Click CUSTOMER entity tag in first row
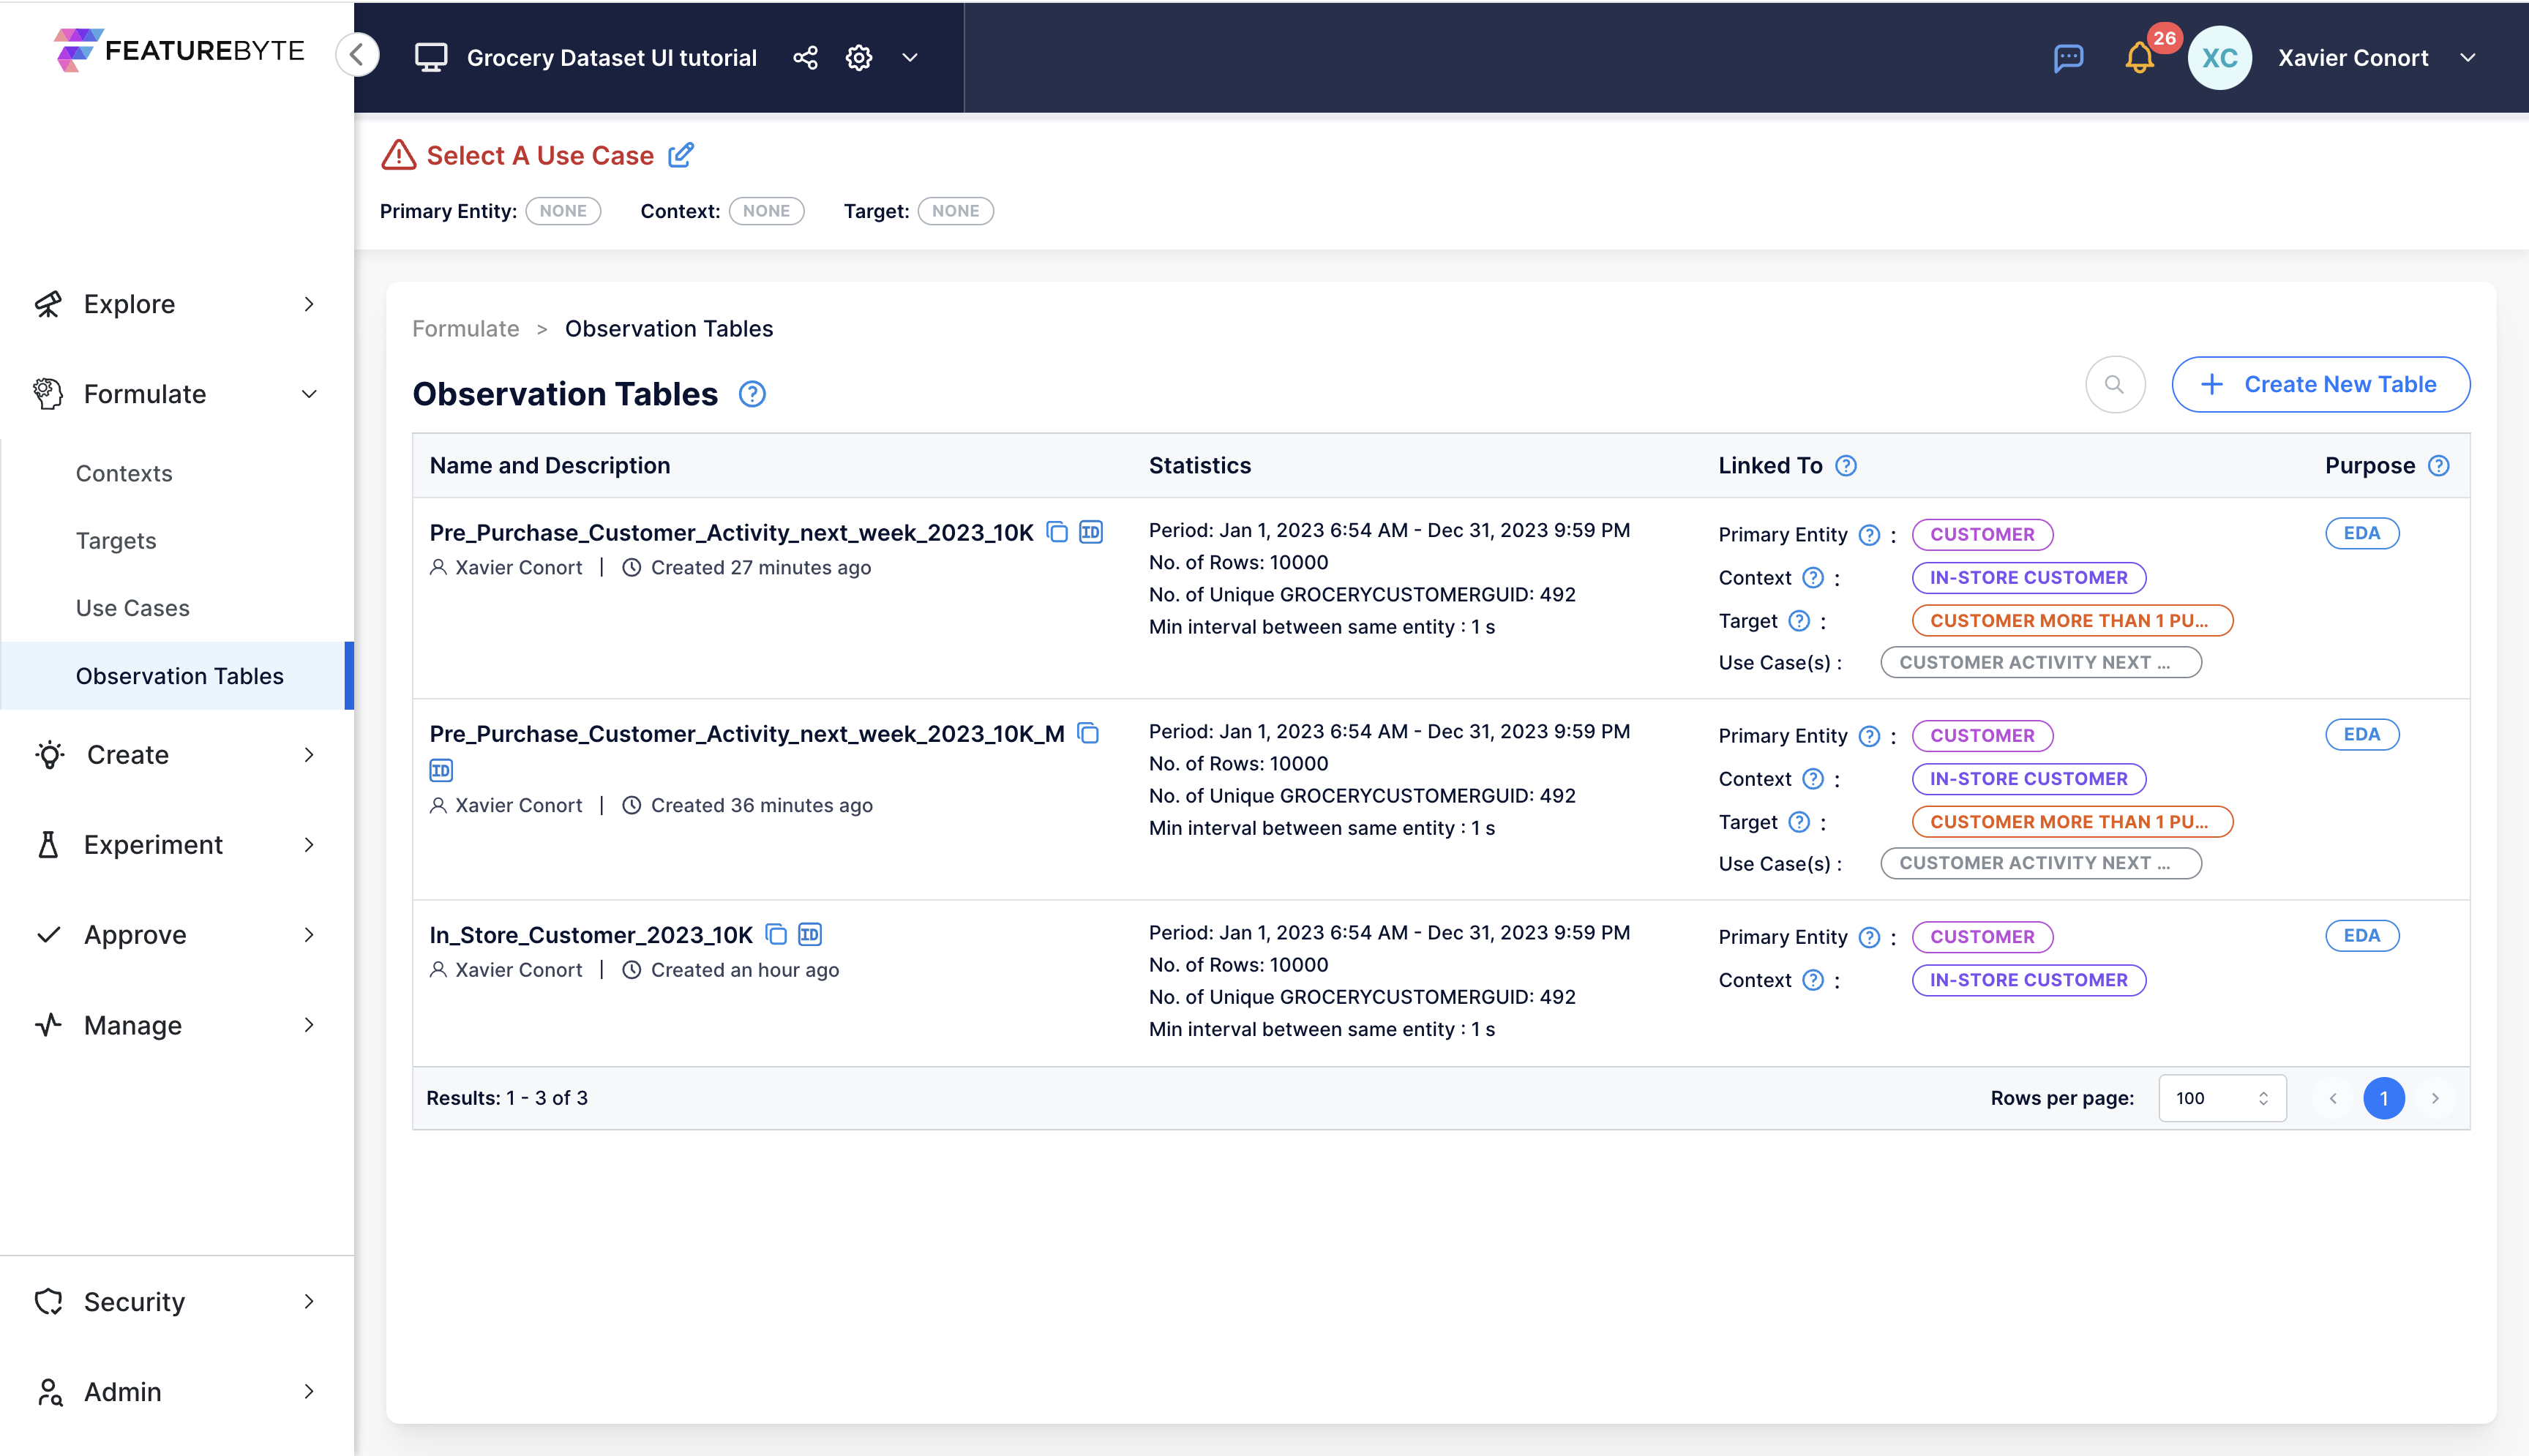This screenshot has width=2529, height=1456. [1982, 535]
